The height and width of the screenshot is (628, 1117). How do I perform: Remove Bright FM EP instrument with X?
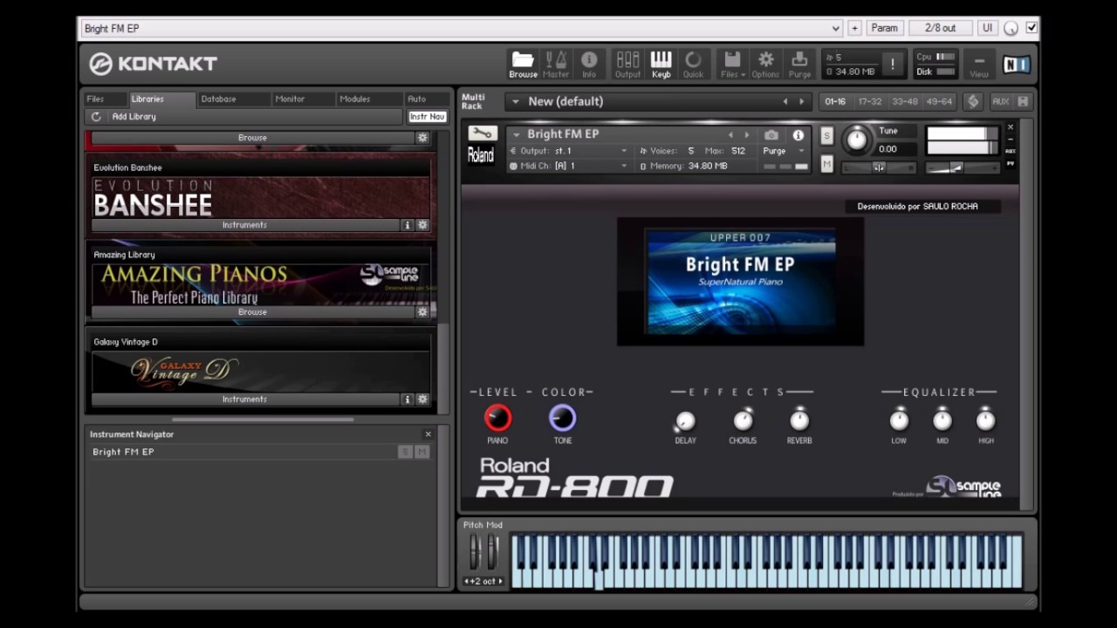[x=1011, y=127]
